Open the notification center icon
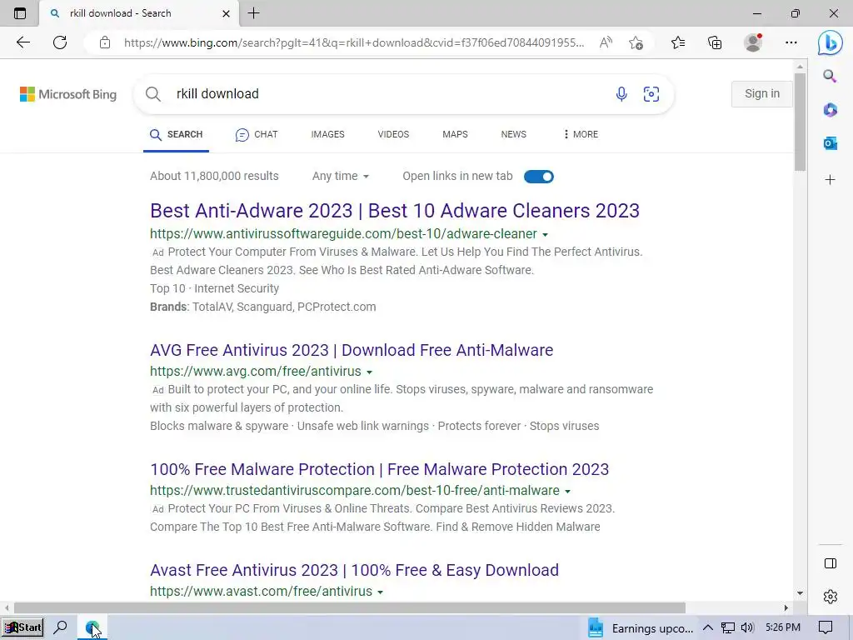Viewport: 853px width, 640px height. click(826, 628)
